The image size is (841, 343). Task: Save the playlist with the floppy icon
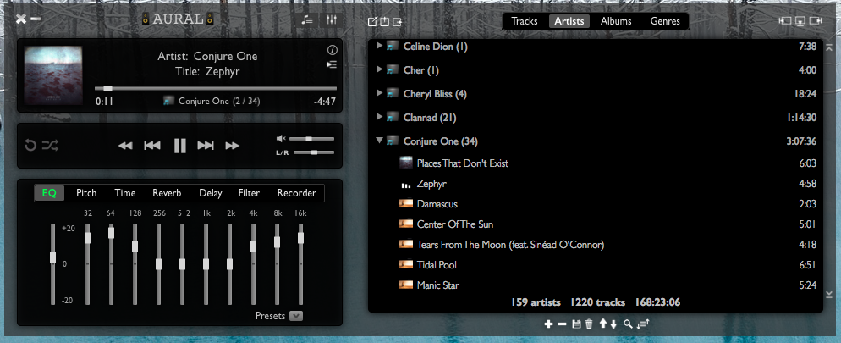point(576,324)
